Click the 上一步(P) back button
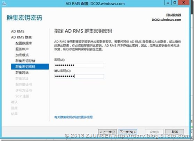This screenshot has width=194, height=141. tap(107, 132)
